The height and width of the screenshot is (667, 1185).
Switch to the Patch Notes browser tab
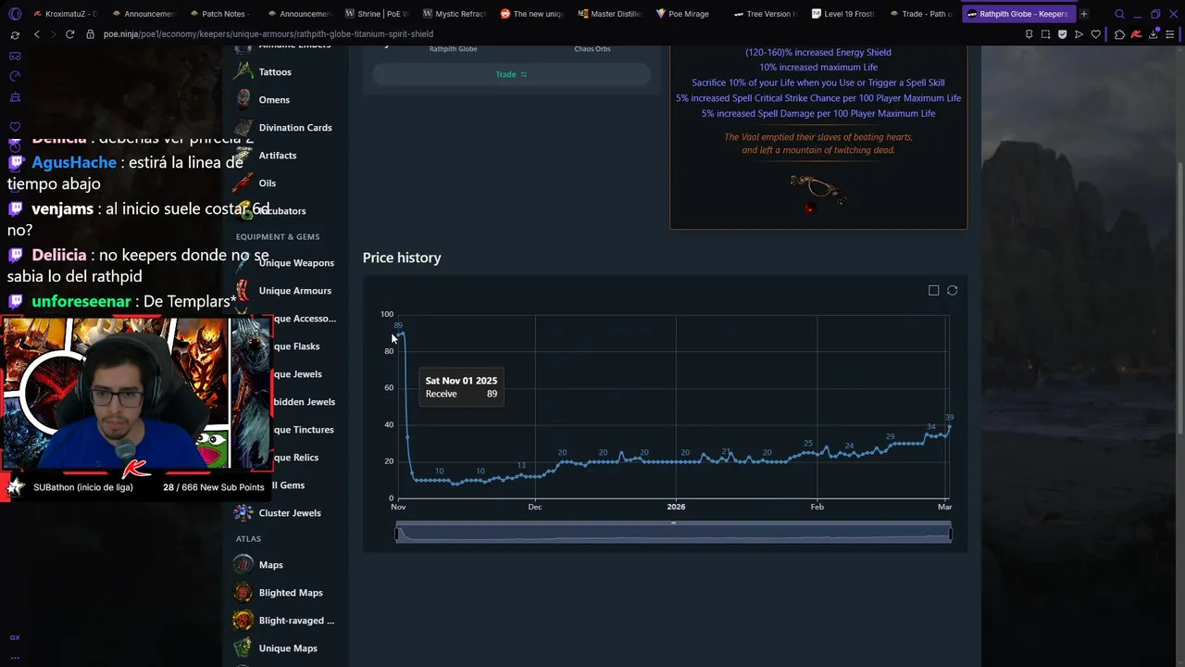(x=222, y=14)
